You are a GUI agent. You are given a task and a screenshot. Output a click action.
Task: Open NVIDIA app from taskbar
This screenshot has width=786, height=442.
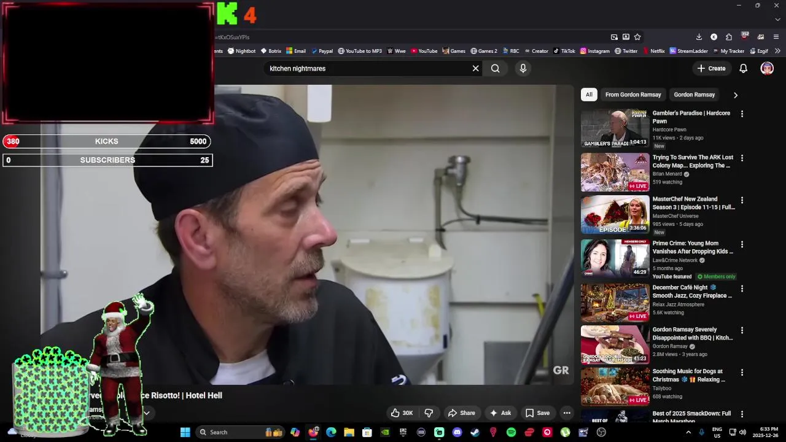(x=385, y=432)
